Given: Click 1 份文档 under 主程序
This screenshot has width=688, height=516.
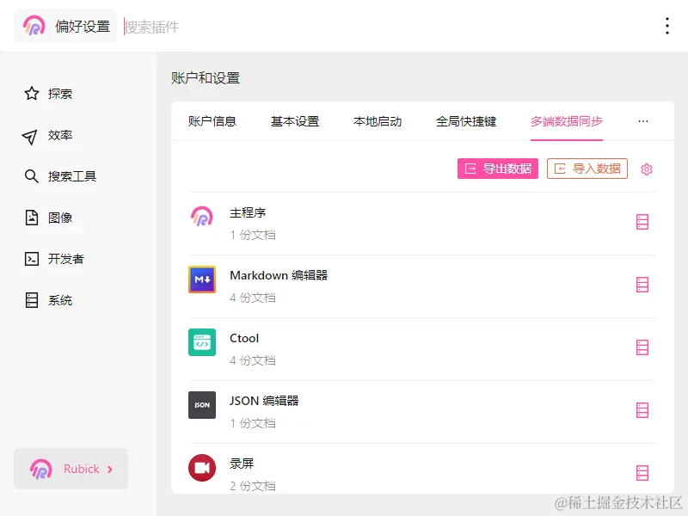Looking at the screenshot, I should (x=253, y=235).
